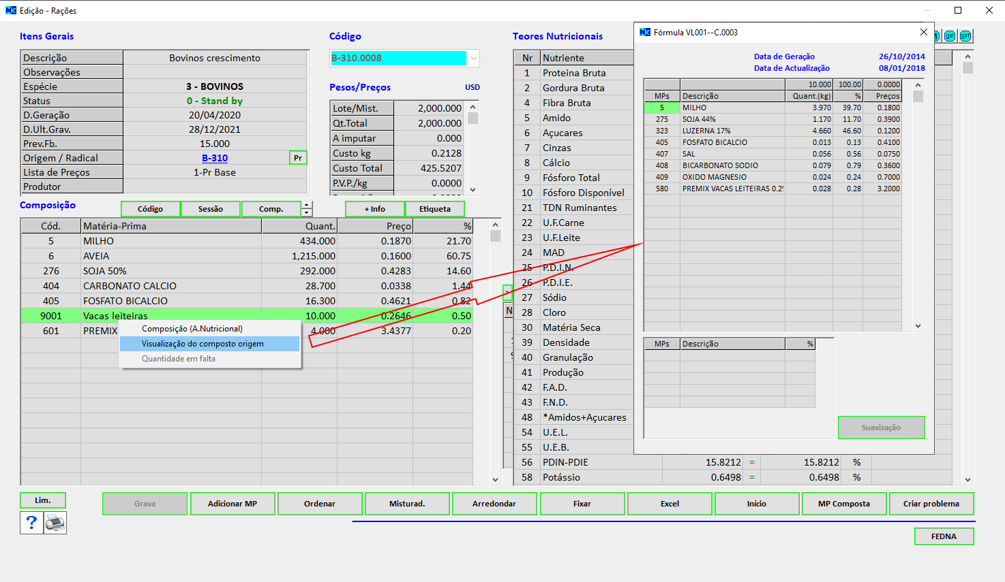Click the Excel export button
1005x582 pixels.
point(670,504)
